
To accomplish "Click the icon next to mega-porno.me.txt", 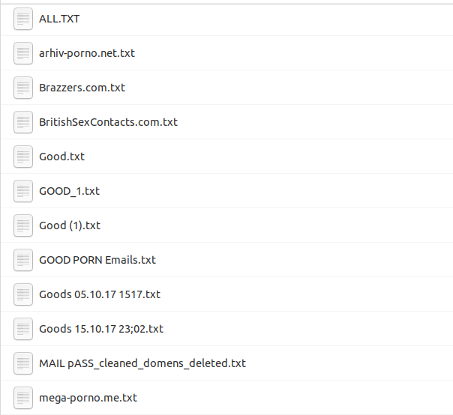I will click(x=23, y=398).
